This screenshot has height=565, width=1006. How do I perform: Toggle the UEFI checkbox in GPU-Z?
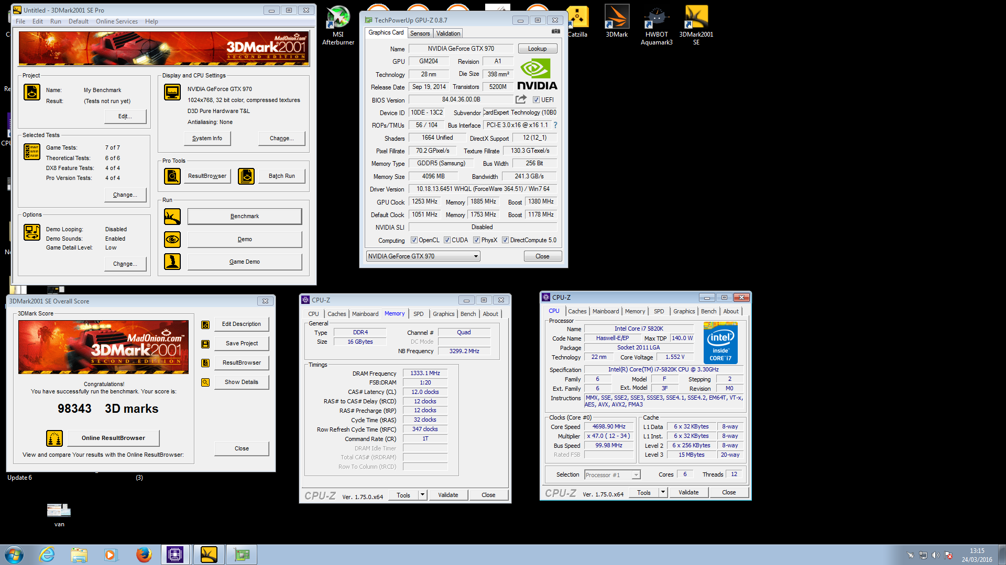(536, 100)
